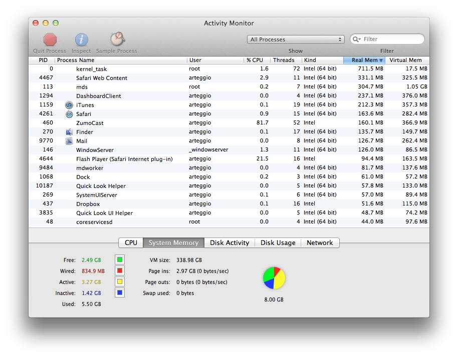Click the Inactive 1.42 GB value
The height and width of the screenshot is (357, 458).
[x=91, y=293]
